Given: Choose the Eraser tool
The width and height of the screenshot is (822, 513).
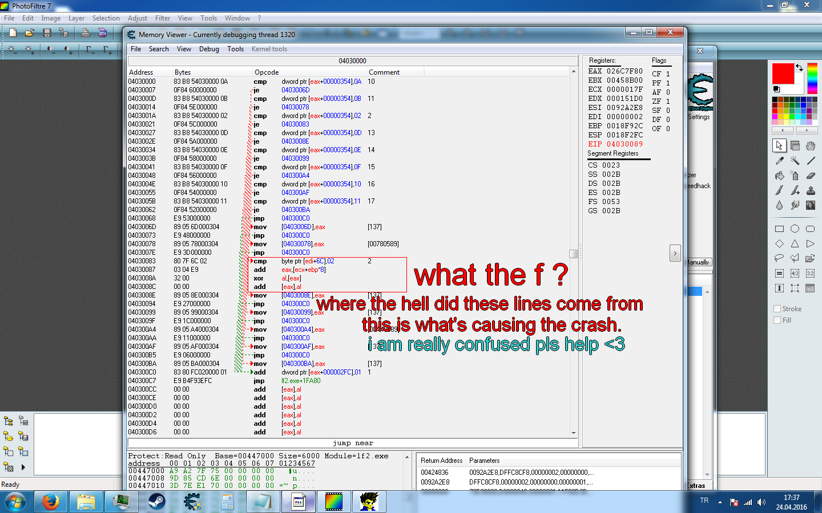Looking at the screenshot, I should (811, 176).
